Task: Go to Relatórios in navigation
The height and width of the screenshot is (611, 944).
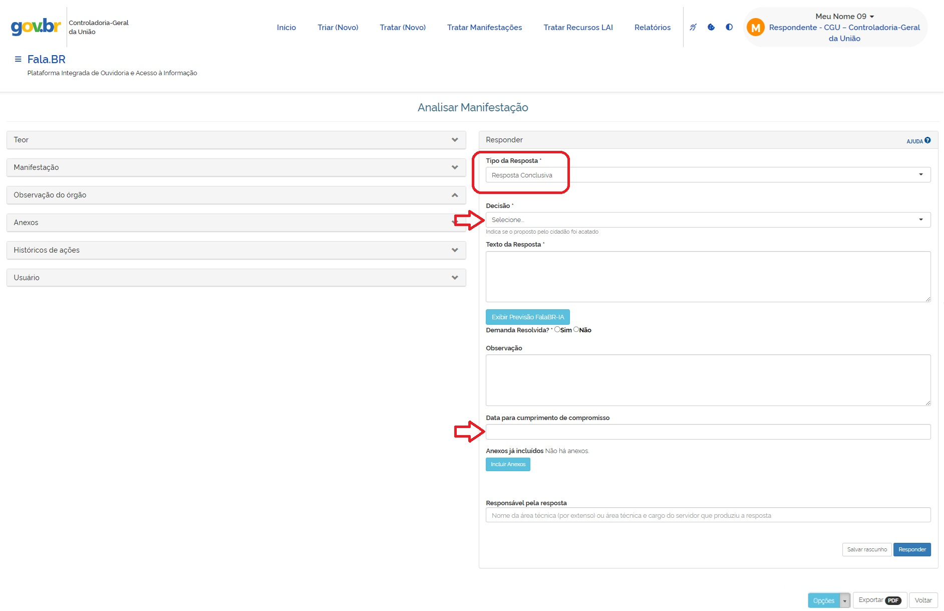Action: coord(652,28)
